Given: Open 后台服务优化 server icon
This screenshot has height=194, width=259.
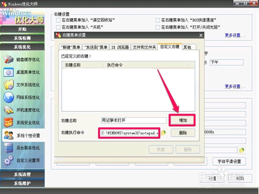Looking at the screenshot, I should point(9,148).
